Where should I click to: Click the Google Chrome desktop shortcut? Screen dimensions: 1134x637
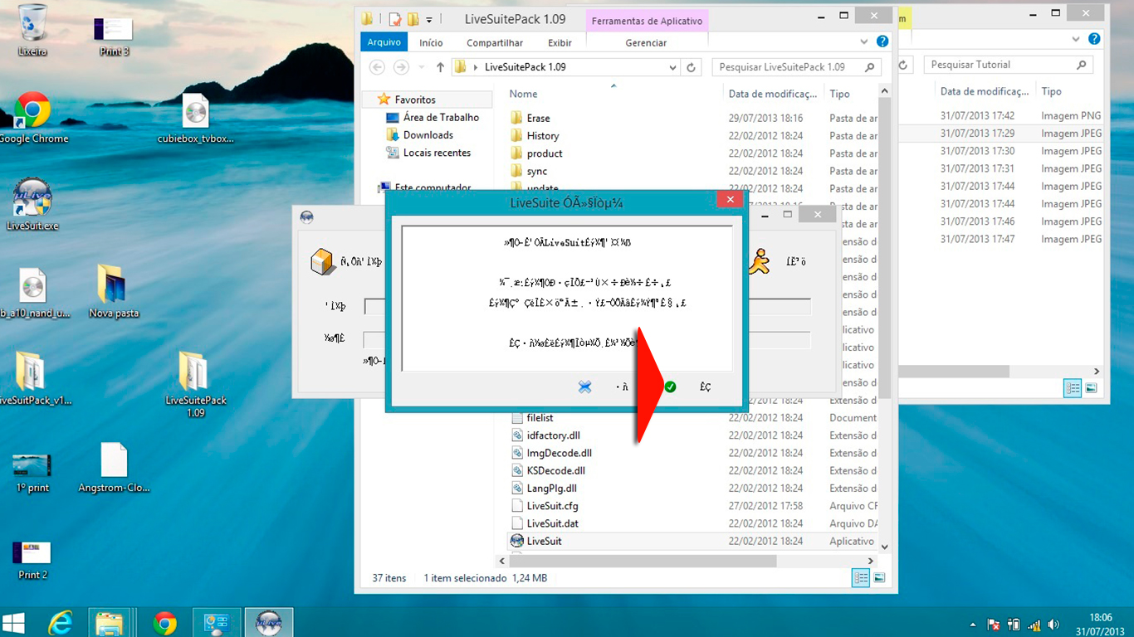coord(32,118)
